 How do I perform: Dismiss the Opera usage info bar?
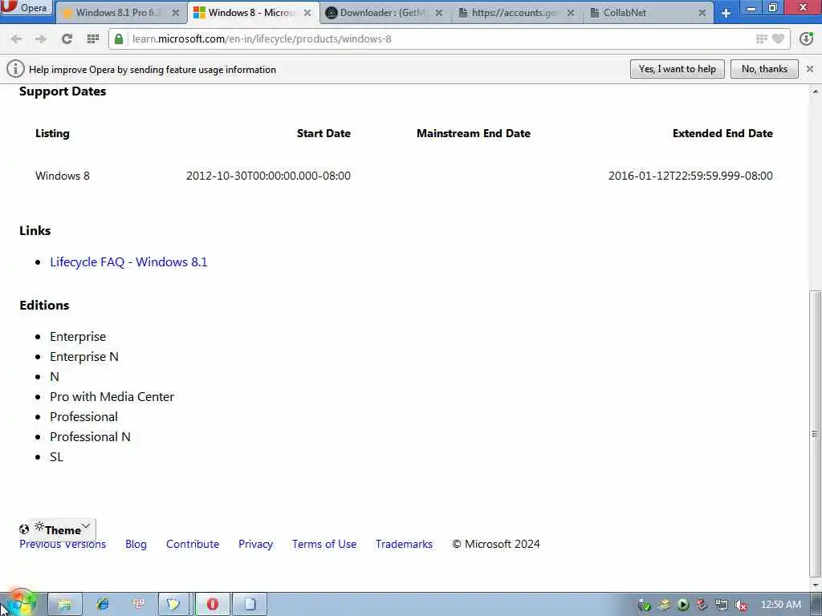coord(810,69)
